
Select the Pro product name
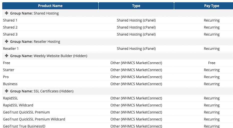click(x=6, y=77)
